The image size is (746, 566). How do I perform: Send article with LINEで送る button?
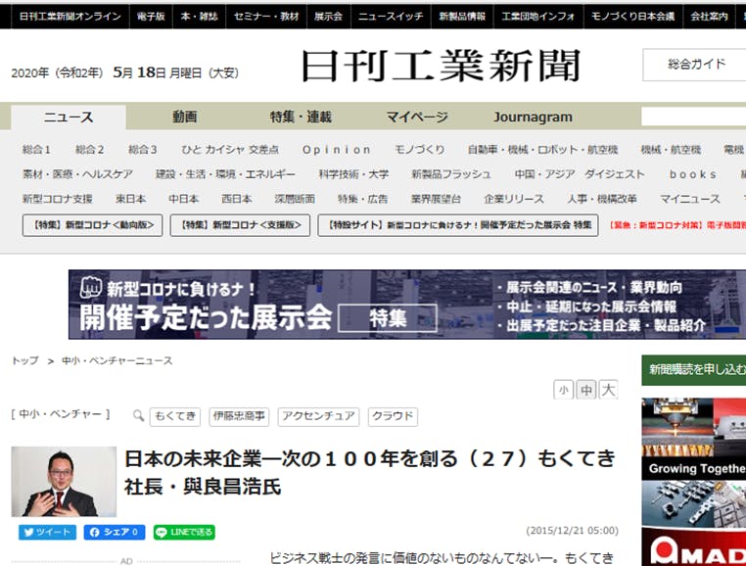tap(183, 533)
